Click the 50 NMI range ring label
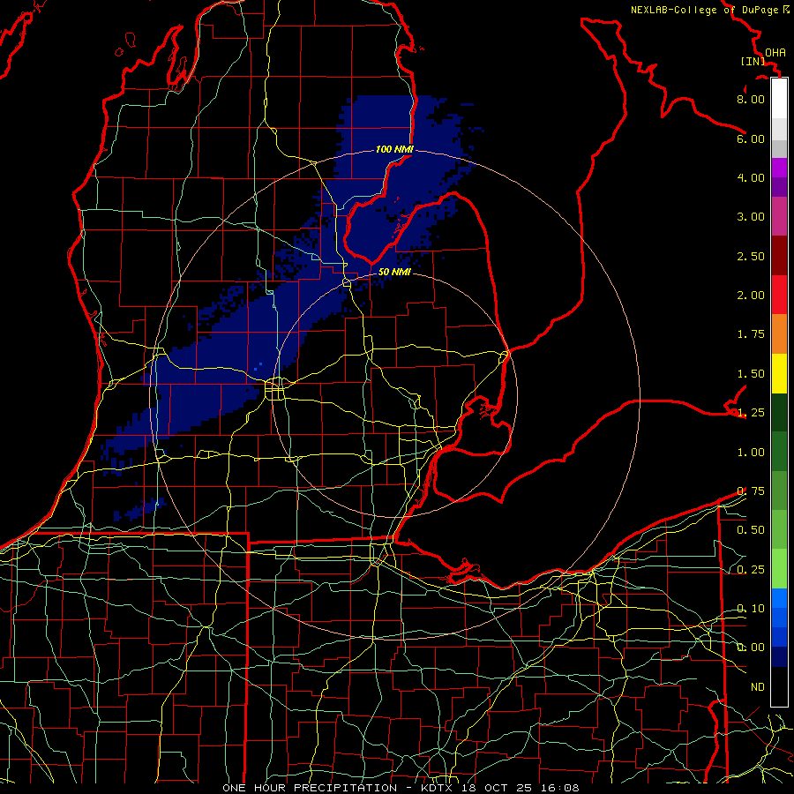 (x=394, y=272)
